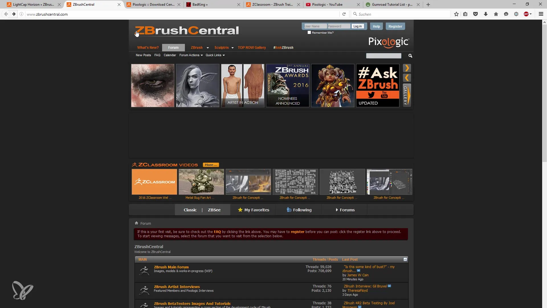
Task: Click the Metal Slug Fan Art thumbnail icon
Action: click(201, 182)
